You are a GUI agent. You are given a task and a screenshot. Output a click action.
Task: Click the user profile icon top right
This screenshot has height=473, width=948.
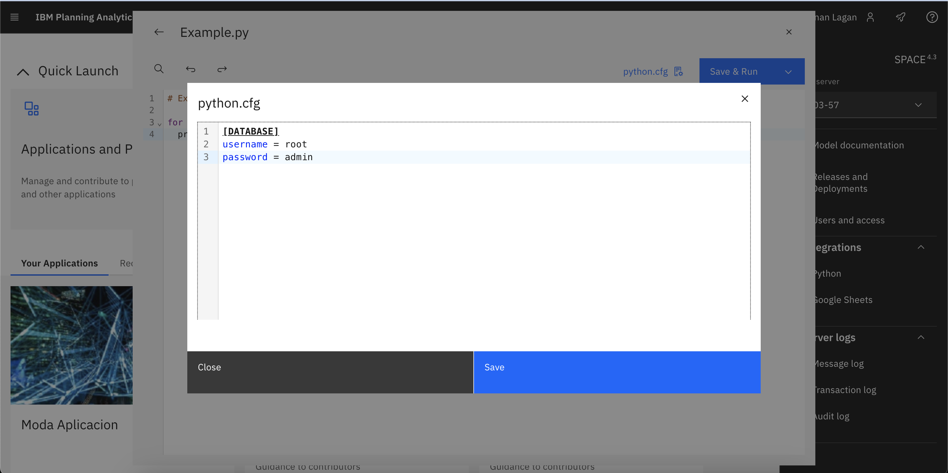(871, 17)
